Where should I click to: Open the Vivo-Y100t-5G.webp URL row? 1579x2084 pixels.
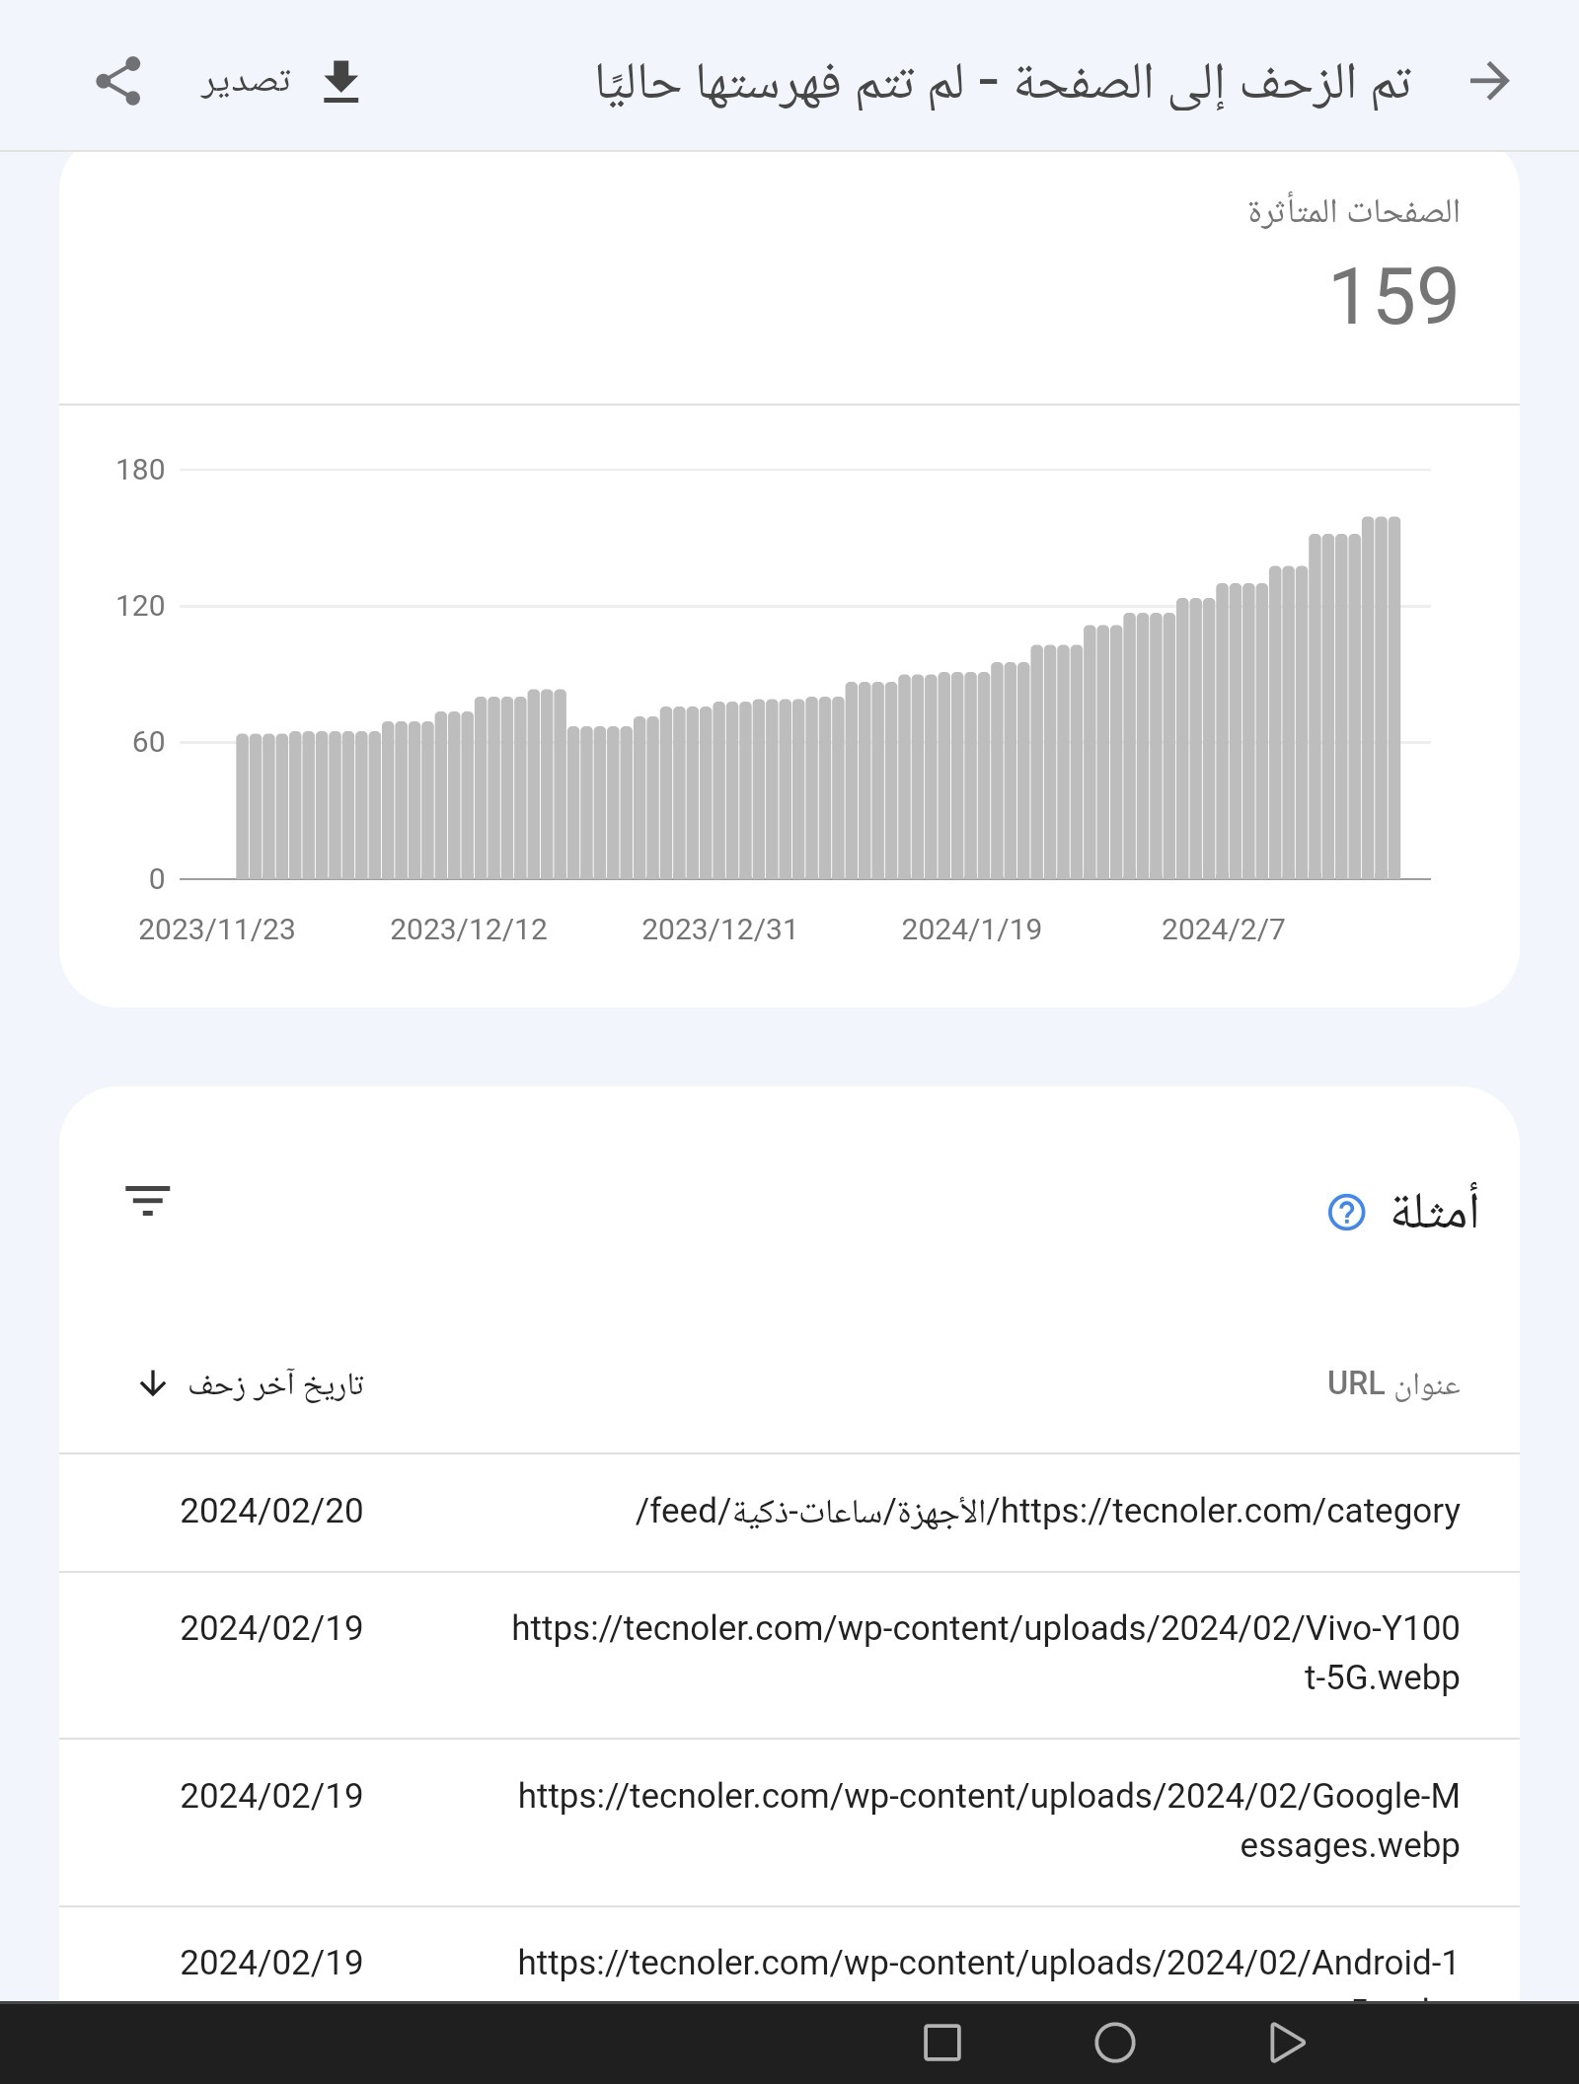tap(985, 1652)
